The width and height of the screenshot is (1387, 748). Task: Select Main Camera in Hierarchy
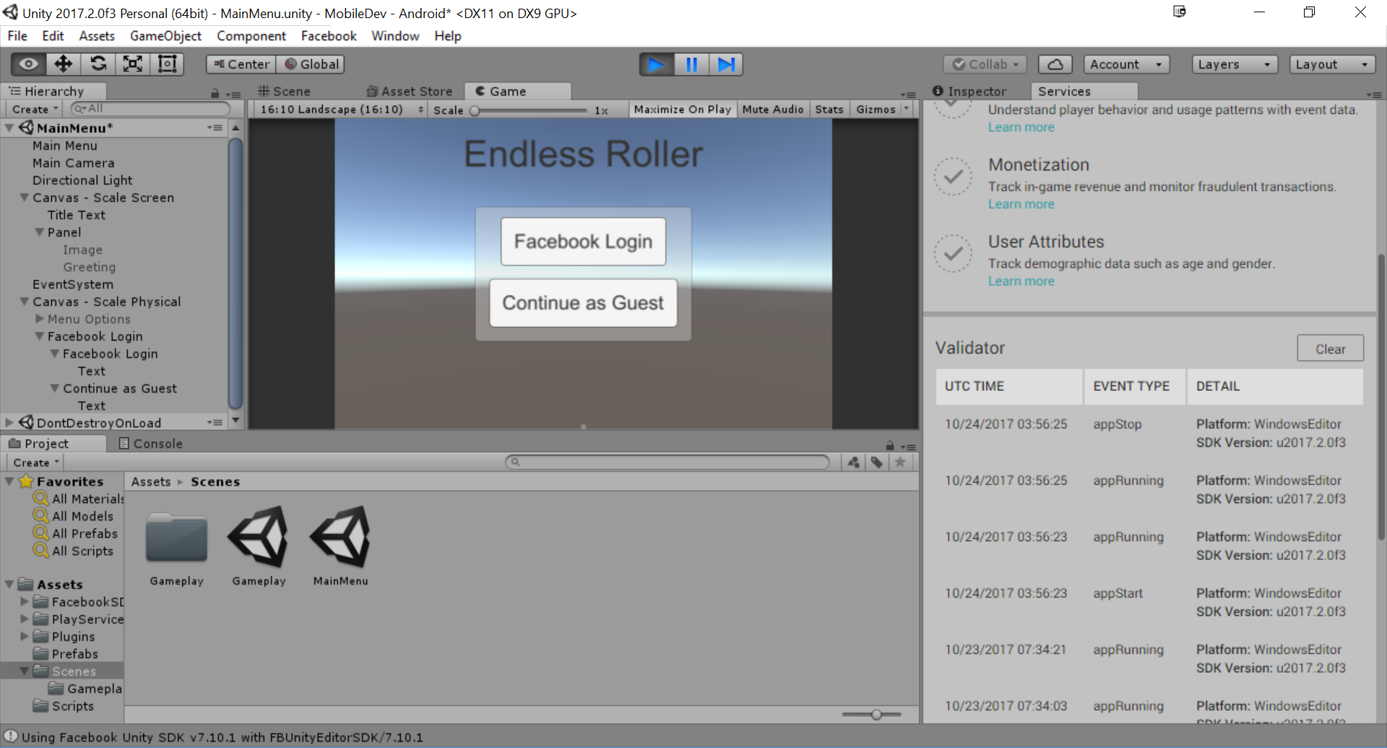(x=74, y=163)
